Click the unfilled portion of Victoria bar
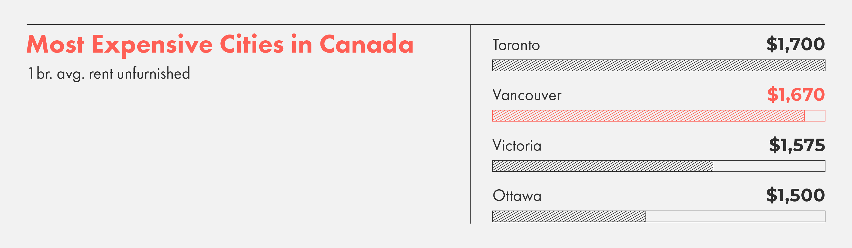The height and width of the screenshot is (248, 852). click(769, 166)
